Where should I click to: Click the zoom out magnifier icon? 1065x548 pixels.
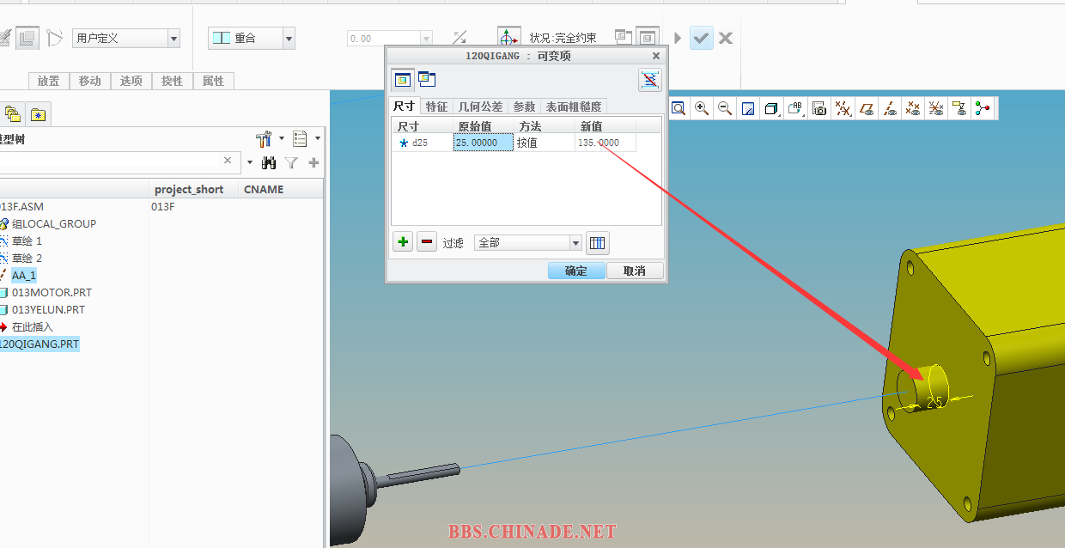(725, 108)
